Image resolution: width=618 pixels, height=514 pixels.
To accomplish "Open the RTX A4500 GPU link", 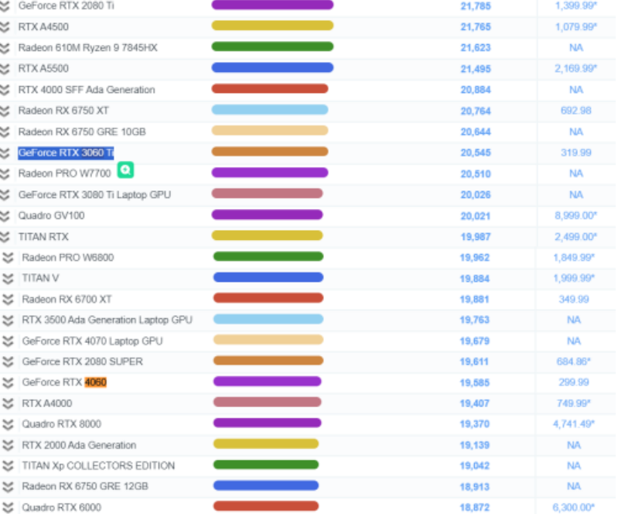I will click(43, 27).
